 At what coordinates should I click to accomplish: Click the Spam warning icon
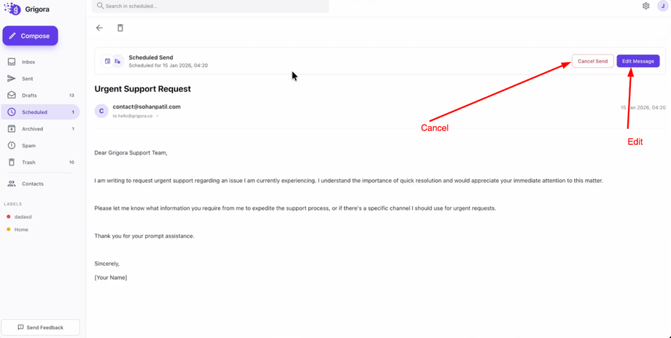coord(12,146)
